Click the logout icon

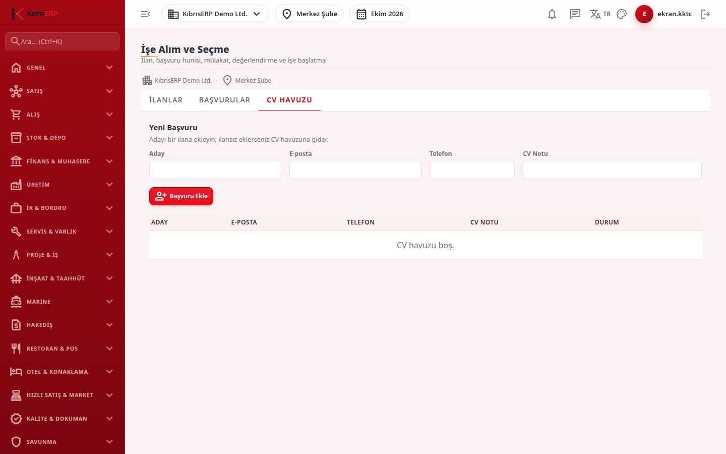pos(705,14)
